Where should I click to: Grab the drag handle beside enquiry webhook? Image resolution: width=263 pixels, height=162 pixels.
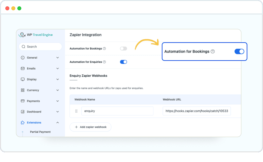[76, 111]
